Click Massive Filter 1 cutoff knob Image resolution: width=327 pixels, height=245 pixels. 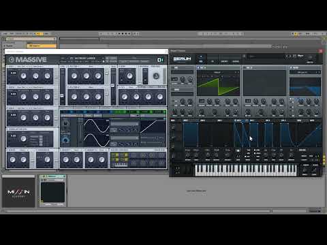[74, 76]
